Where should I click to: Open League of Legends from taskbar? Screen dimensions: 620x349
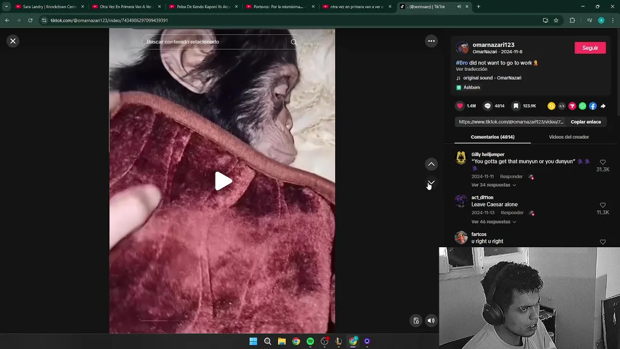[339, 341]
